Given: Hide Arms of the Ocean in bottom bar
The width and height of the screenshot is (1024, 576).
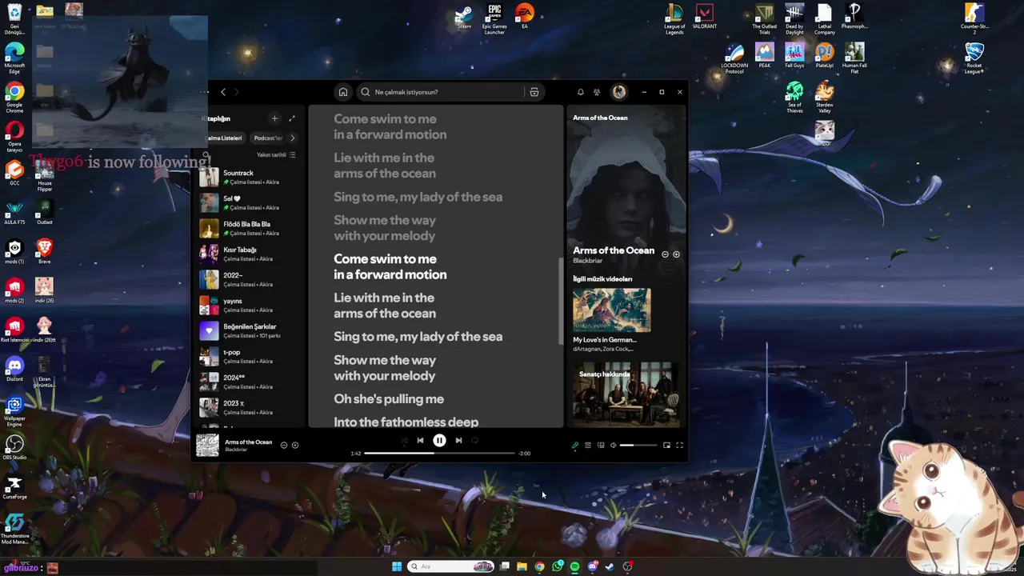Looking at the screenshot, I should (x=284, y=445).
